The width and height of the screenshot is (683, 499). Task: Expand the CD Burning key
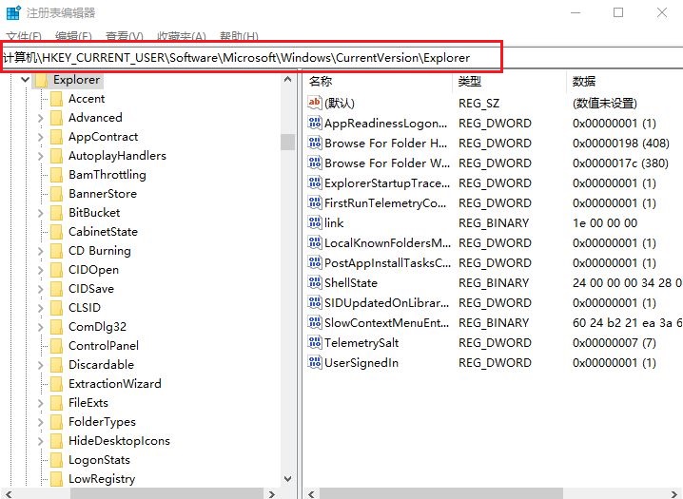41,251
